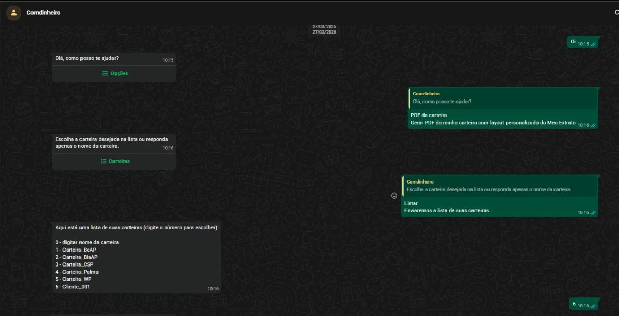This screenshot has width=619, height=316.
Task: Select the 'Listar' sent message text
Action: (x=411, y=203)
